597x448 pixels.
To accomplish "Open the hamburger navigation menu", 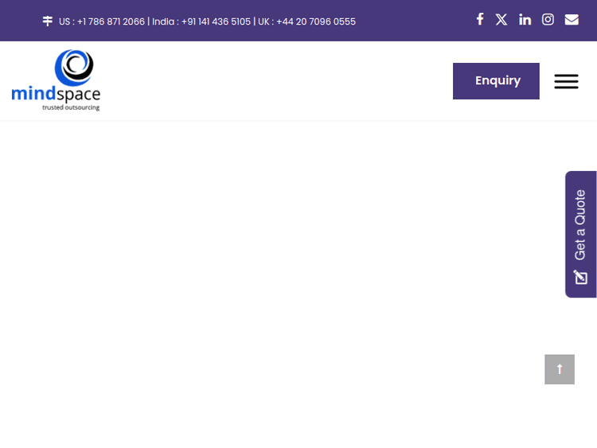I will pos(566,81).
